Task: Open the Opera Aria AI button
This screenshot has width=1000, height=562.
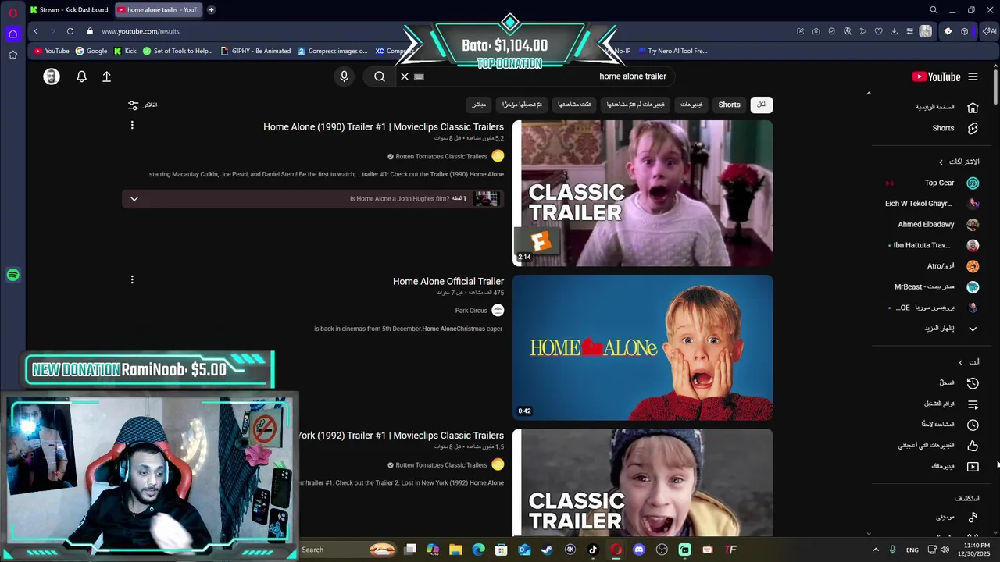Action: tap(989, 31)
